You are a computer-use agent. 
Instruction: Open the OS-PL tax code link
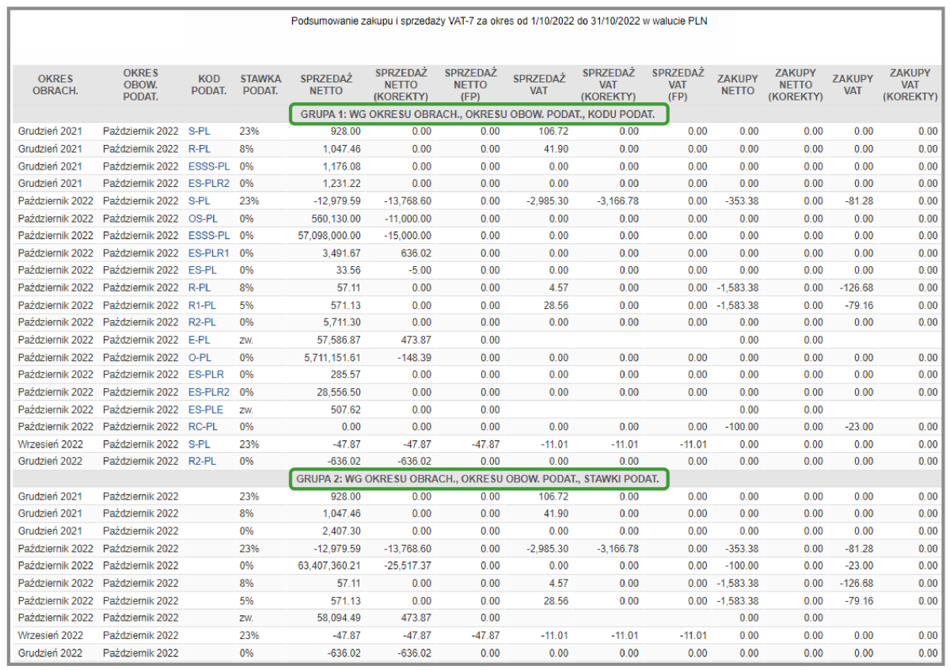point(203,219)
